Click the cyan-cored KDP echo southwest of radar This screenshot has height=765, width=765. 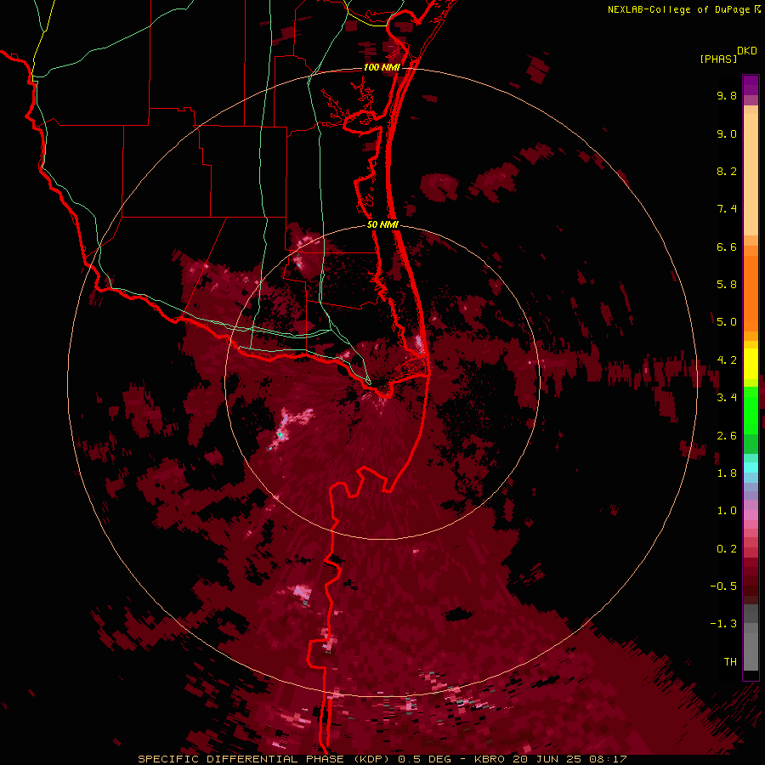tap(280, 433)
